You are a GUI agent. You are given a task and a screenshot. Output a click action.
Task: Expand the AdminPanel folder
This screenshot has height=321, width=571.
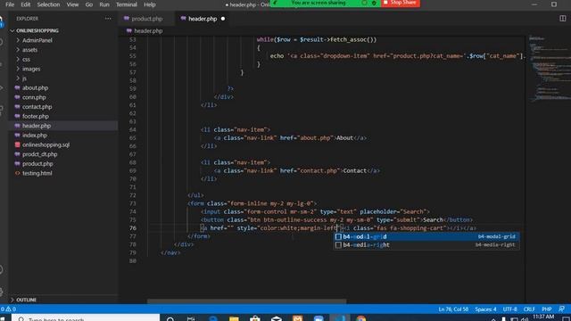click(x=37, y=40)
